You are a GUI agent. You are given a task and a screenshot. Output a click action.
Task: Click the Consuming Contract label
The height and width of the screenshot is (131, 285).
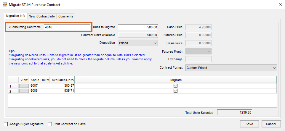(x=25, y=27)
